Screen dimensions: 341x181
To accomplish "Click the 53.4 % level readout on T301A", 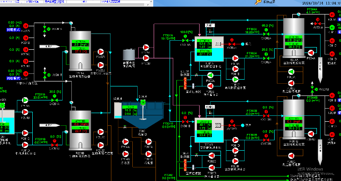I will click(x=202, y=43).
